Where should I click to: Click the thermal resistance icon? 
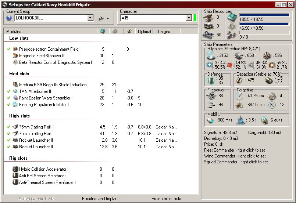point(230,65)
